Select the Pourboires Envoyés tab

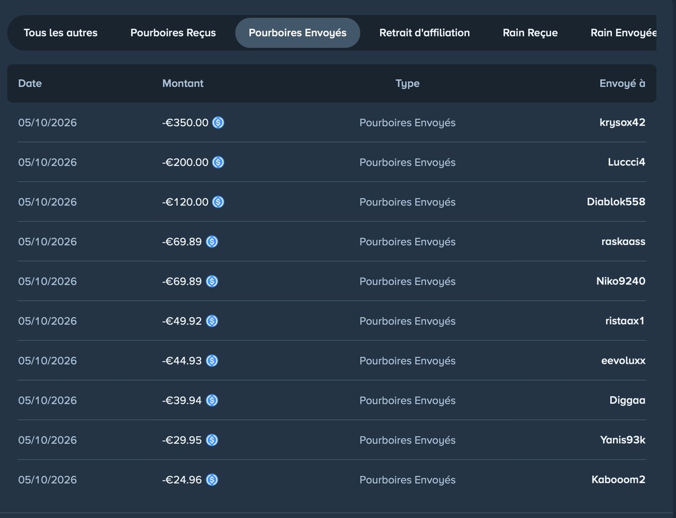point(297,33)
